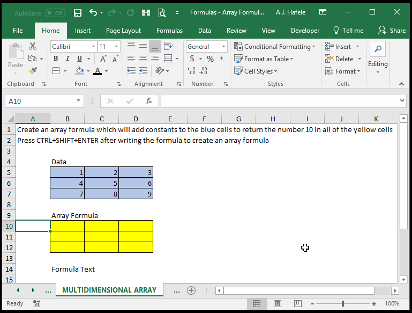Switch to the Insert tab
412x313 pixels.
[83, 31]
